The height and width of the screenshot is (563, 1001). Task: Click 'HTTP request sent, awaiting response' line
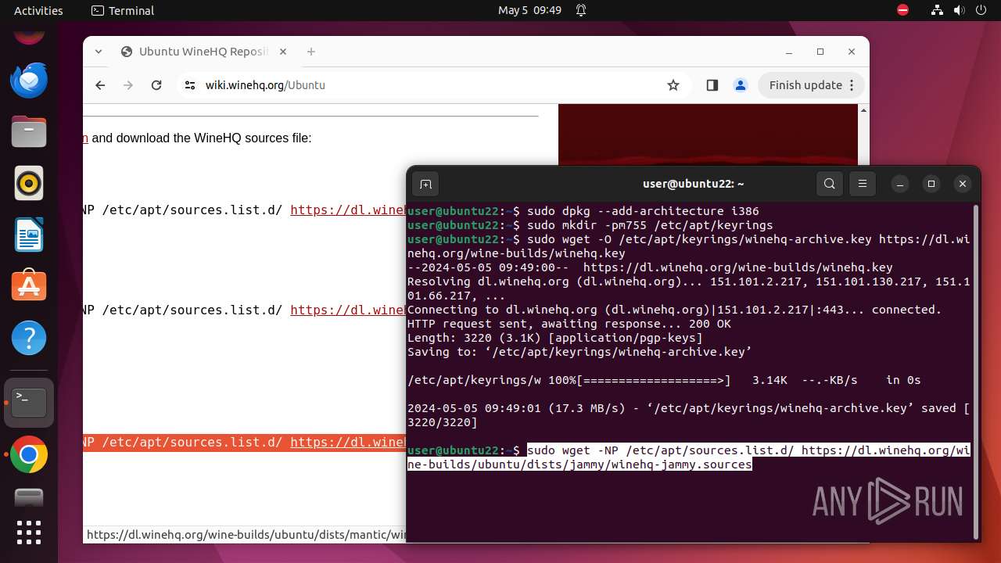click(569, 324)
